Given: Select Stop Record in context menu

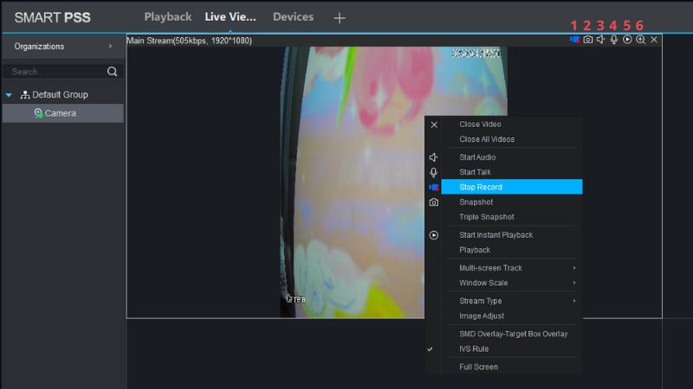Looking at the screenshot, I should [x=481, y=187].
